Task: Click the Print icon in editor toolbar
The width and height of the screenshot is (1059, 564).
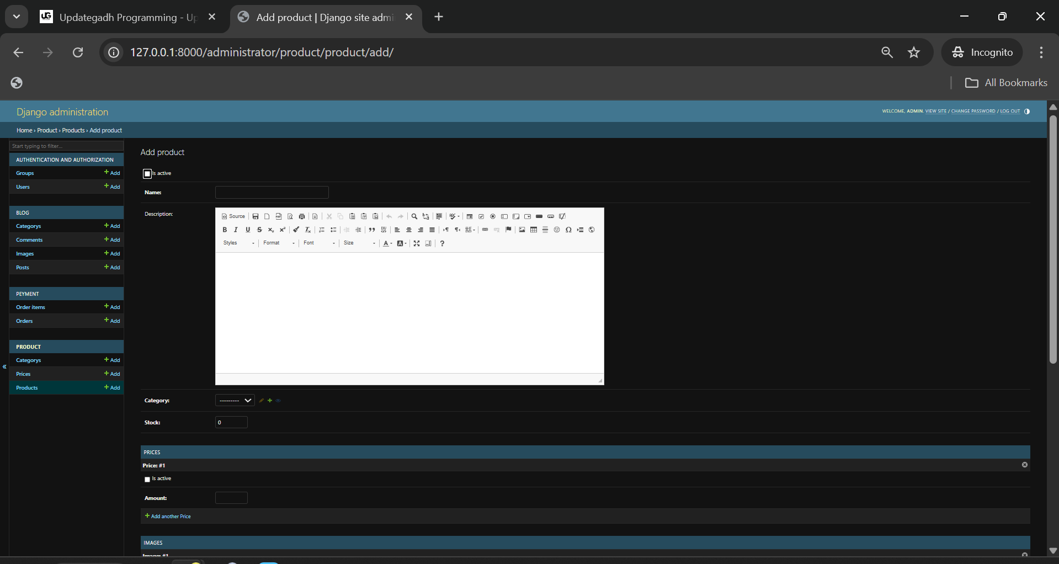Action: [302, 216]
